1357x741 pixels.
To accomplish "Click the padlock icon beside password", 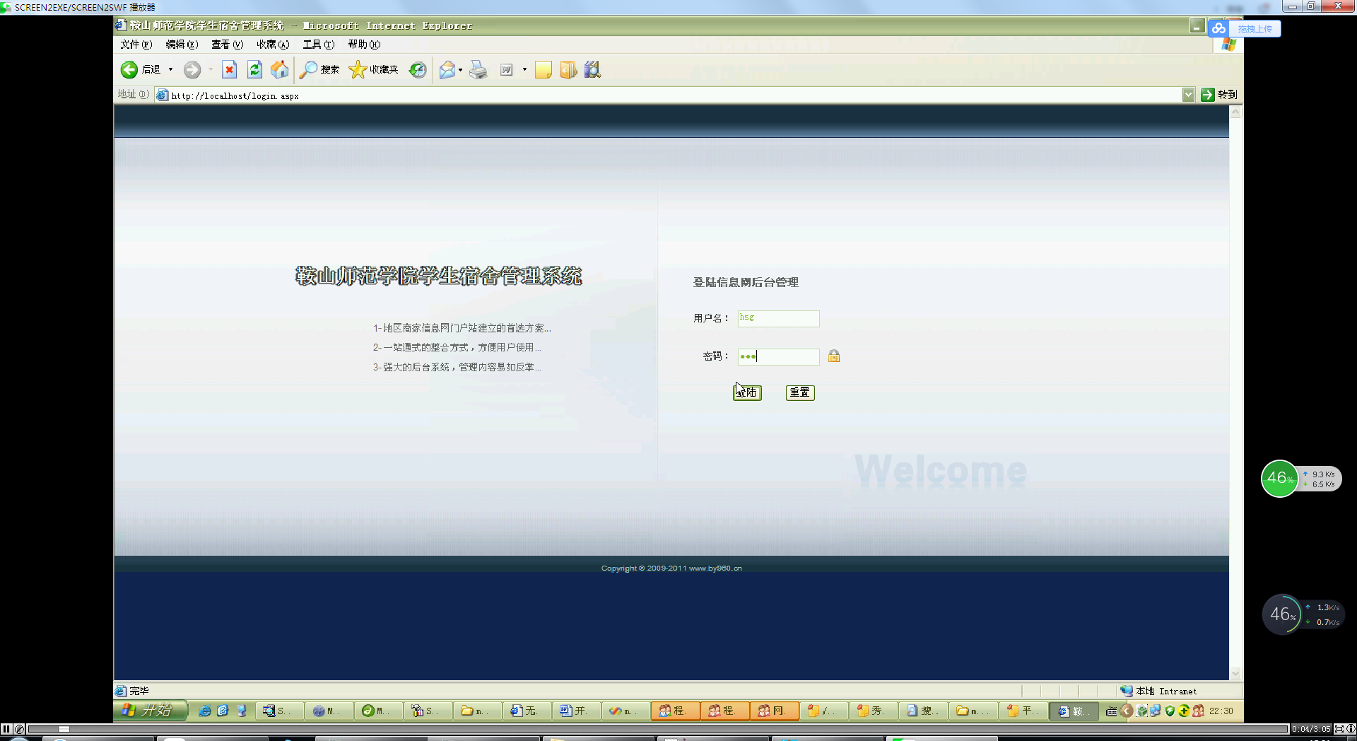I will pos(834,356).
